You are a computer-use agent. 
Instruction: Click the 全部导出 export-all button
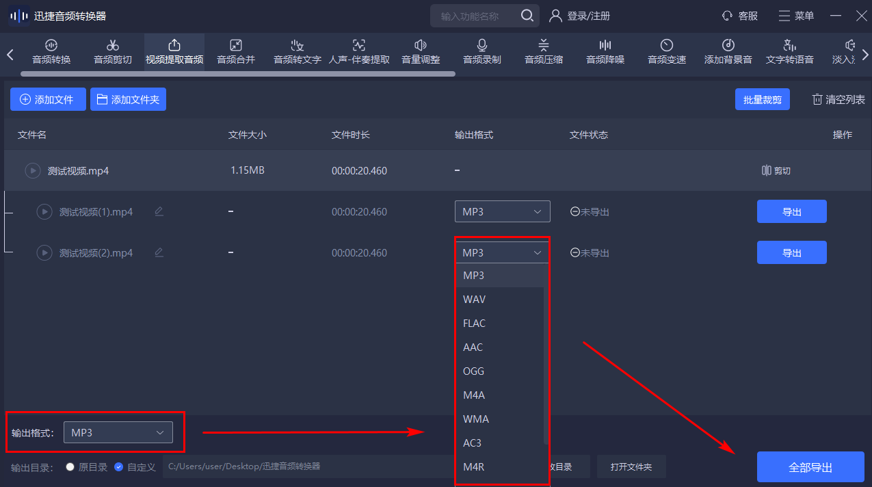pyautogui.click(x=810, y=466)
